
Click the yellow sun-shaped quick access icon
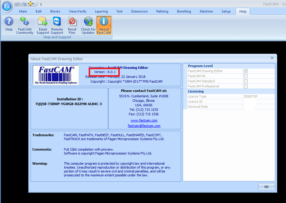click(31, 4)
